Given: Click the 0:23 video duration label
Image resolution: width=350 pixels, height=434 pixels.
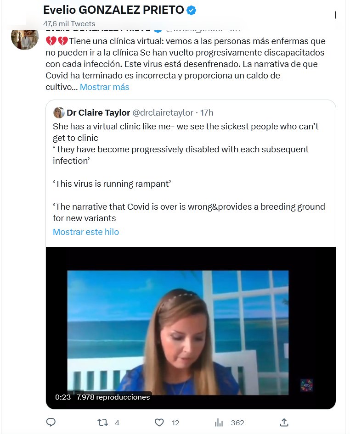Looking at the screenshot, I should click(x=63, y=397).
